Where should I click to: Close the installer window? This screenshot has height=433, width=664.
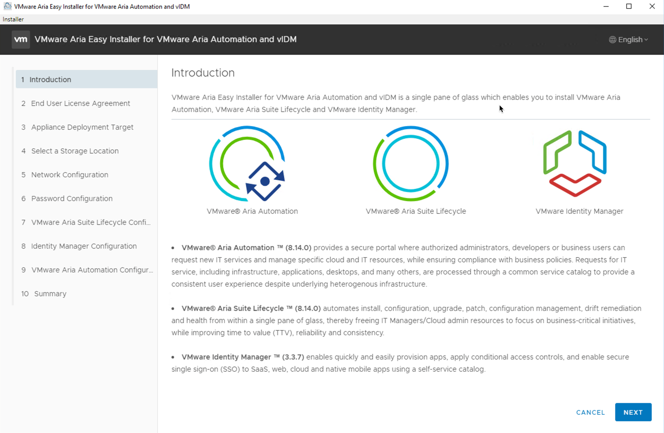652,7
